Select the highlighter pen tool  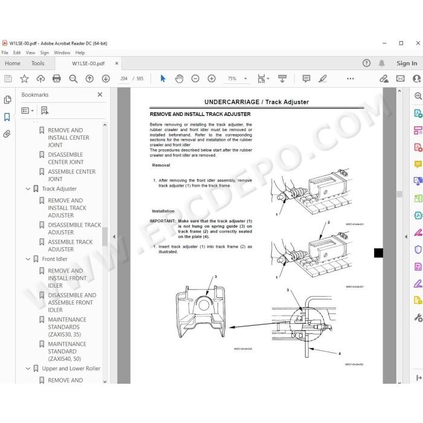pyautogui.click(x=323, y=79)
